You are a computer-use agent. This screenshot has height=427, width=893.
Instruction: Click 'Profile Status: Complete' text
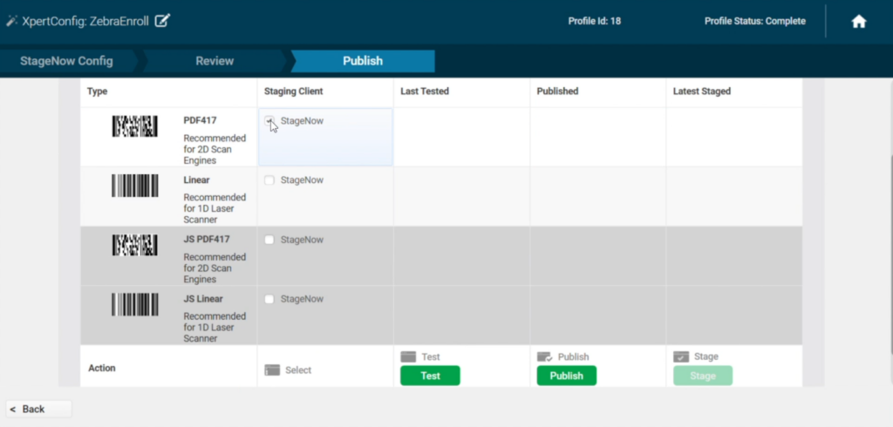click(755, 21)
